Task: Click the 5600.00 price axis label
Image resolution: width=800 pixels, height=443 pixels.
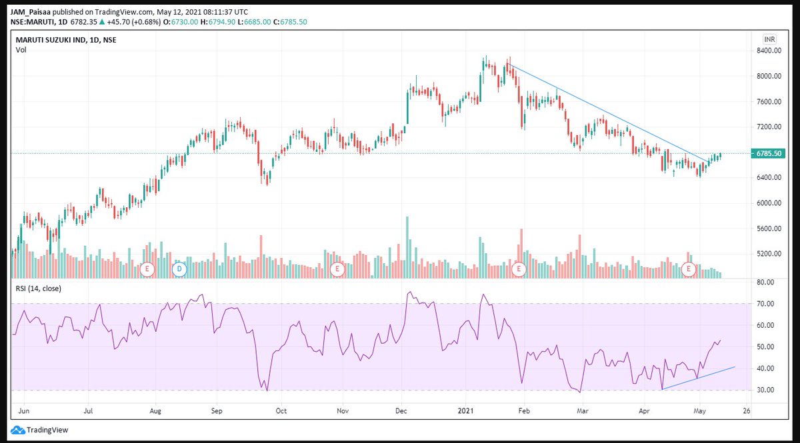Action: pyautogui.click(x=768, y=228)
